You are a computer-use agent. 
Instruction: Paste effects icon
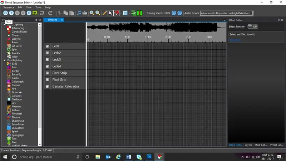click(x=72, y=13)
